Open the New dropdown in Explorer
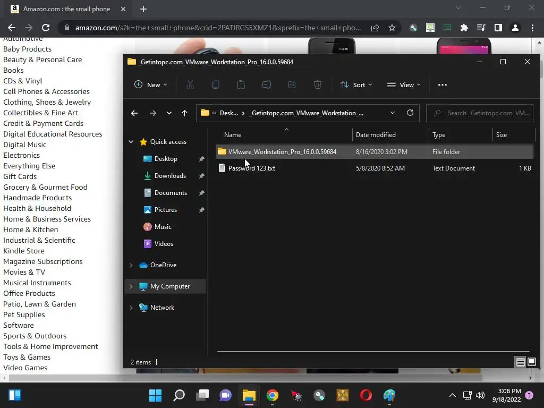 (151, 84)
